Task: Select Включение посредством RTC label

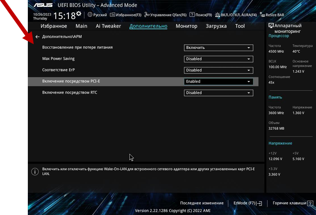Action: [x=69, y=93]
